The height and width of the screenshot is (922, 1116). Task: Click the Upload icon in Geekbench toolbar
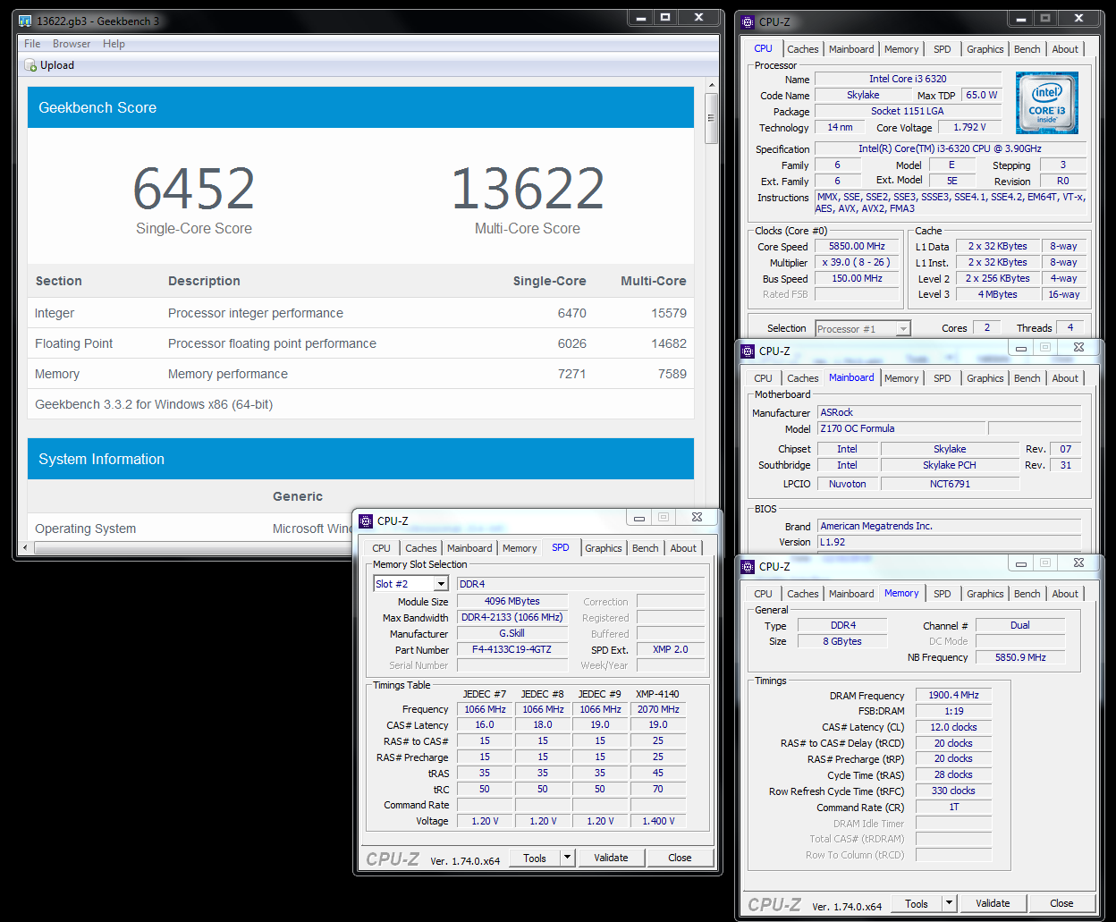coord(30,65)
